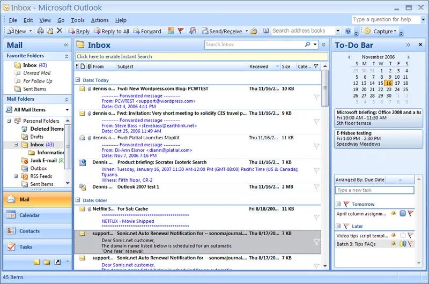Click the Type a question for help box
The image size is (429, 284).
pos(386,20)
